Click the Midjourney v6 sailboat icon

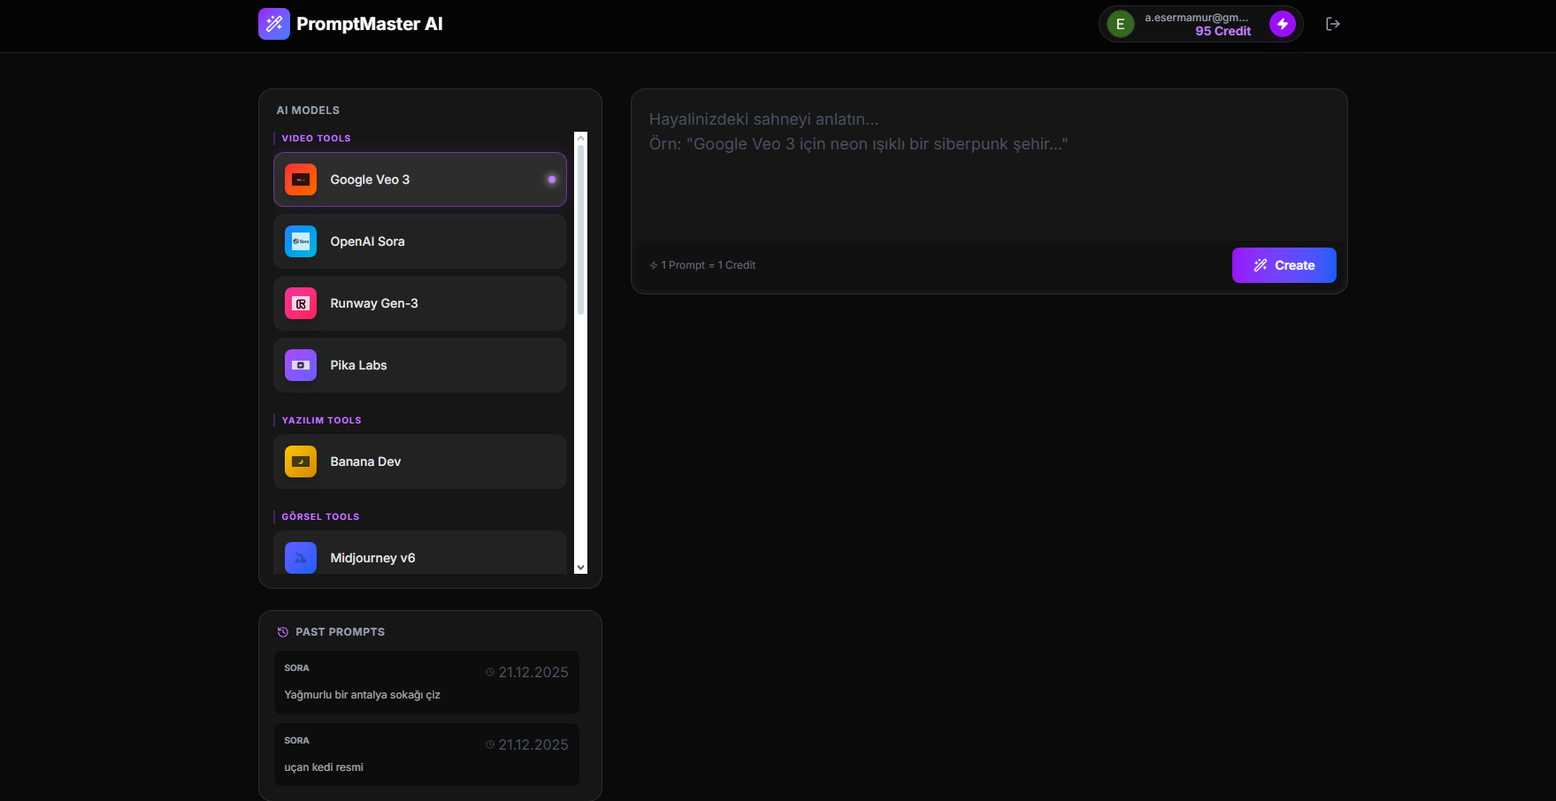(301, 558)
